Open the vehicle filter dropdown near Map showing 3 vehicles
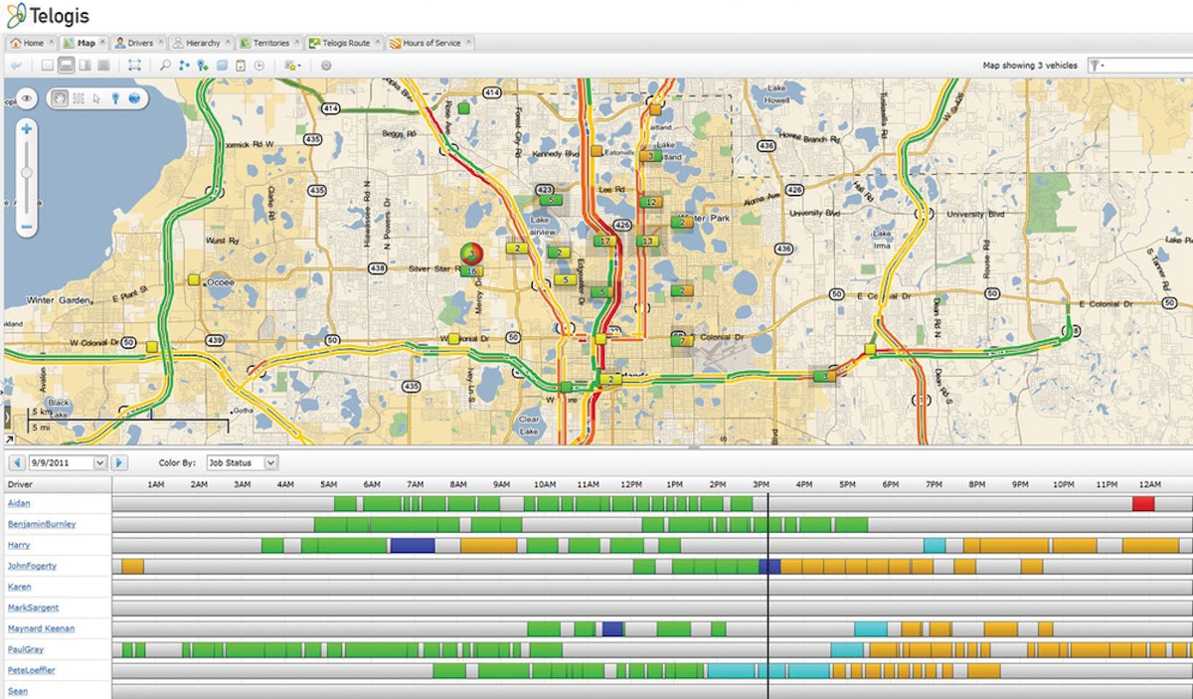This screenshot has height=699, width=1193. 1094,64
